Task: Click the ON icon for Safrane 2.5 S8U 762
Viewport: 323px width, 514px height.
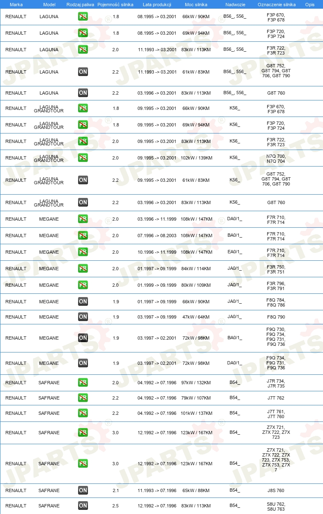Action: (x=83, y=506)
